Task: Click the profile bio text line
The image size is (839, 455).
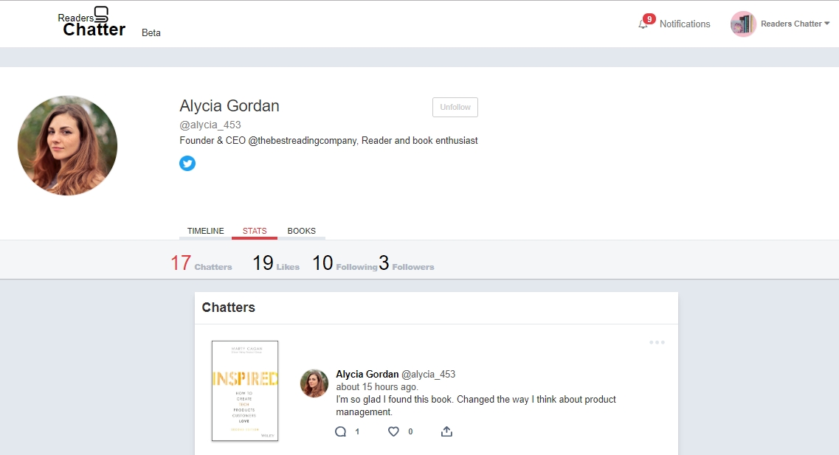Action: 328,141
